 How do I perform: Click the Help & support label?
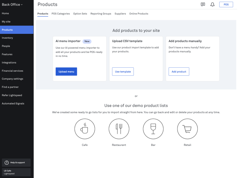(x=18, y=163)
